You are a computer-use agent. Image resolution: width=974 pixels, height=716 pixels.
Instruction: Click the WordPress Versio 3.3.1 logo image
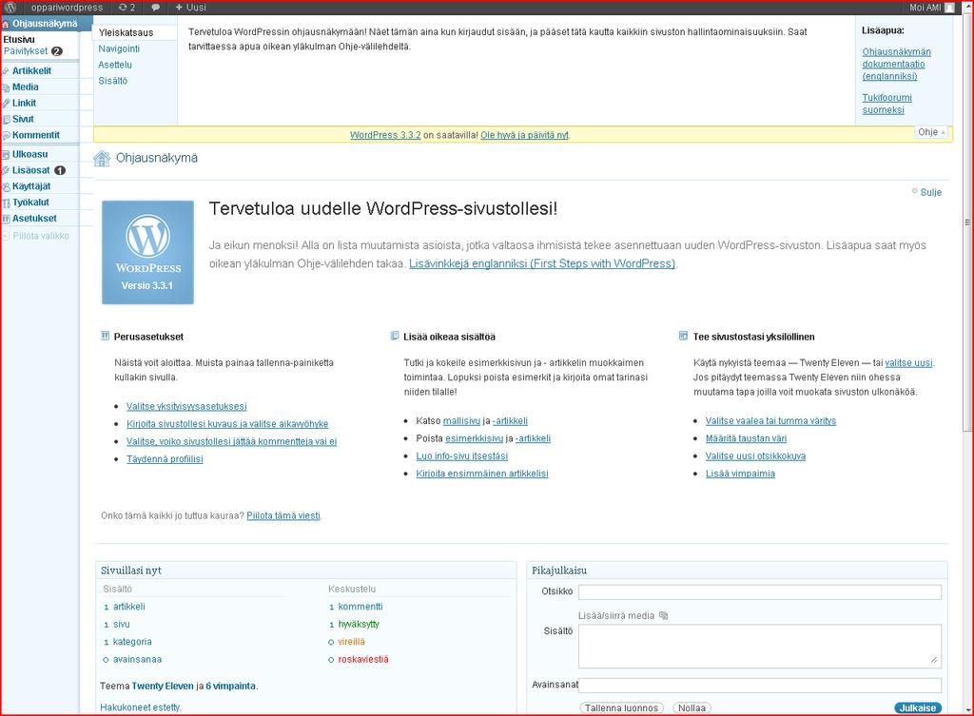[x=147, y=252]
